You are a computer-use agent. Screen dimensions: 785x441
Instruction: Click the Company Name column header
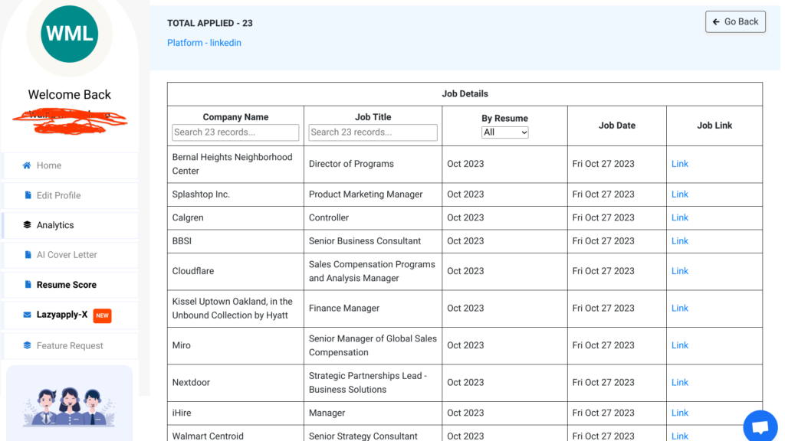pos(235,117)
